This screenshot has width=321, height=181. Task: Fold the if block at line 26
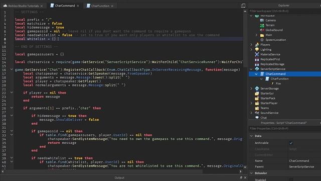point(12,108)
